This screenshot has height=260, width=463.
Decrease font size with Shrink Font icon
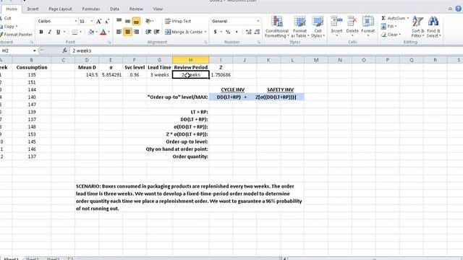pyautogui.click(x=107, y=21)
